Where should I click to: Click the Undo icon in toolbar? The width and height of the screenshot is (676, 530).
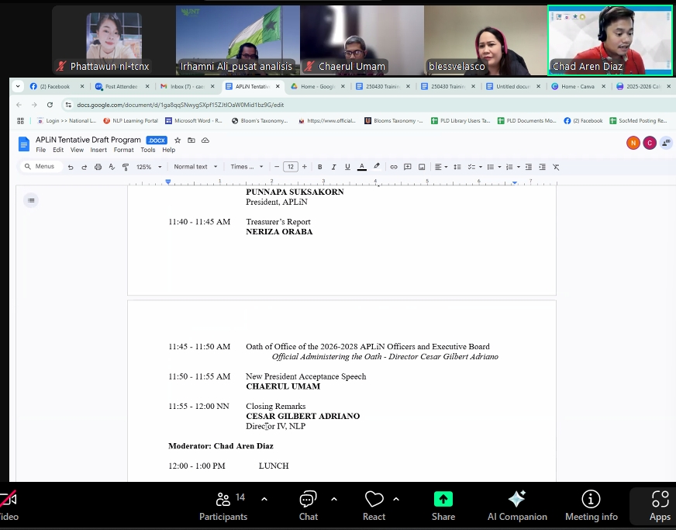click(71, 167)
